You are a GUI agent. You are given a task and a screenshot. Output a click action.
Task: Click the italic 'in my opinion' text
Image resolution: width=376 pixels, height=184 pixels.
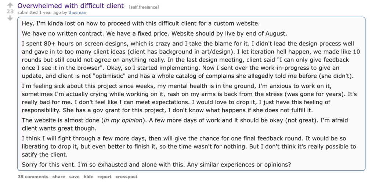(123, 120)
